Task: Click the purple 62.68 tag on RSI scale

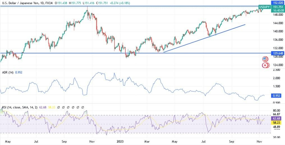Action: 276,118
